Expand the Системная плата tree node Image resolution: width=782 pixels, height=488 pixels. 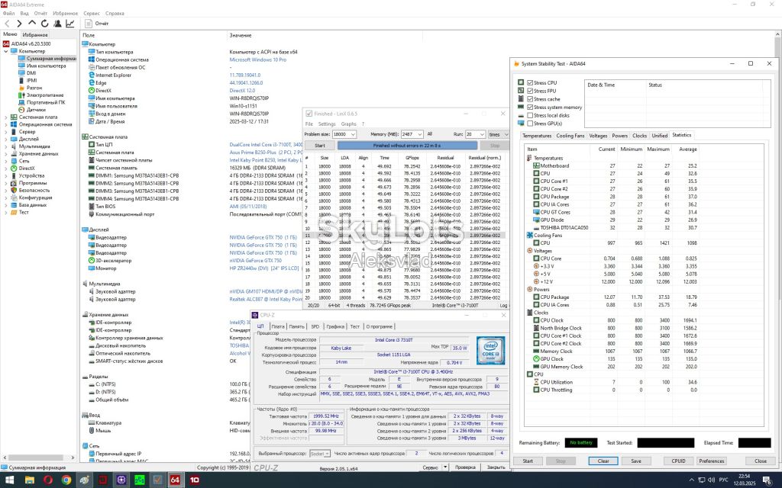click(5, 117)
